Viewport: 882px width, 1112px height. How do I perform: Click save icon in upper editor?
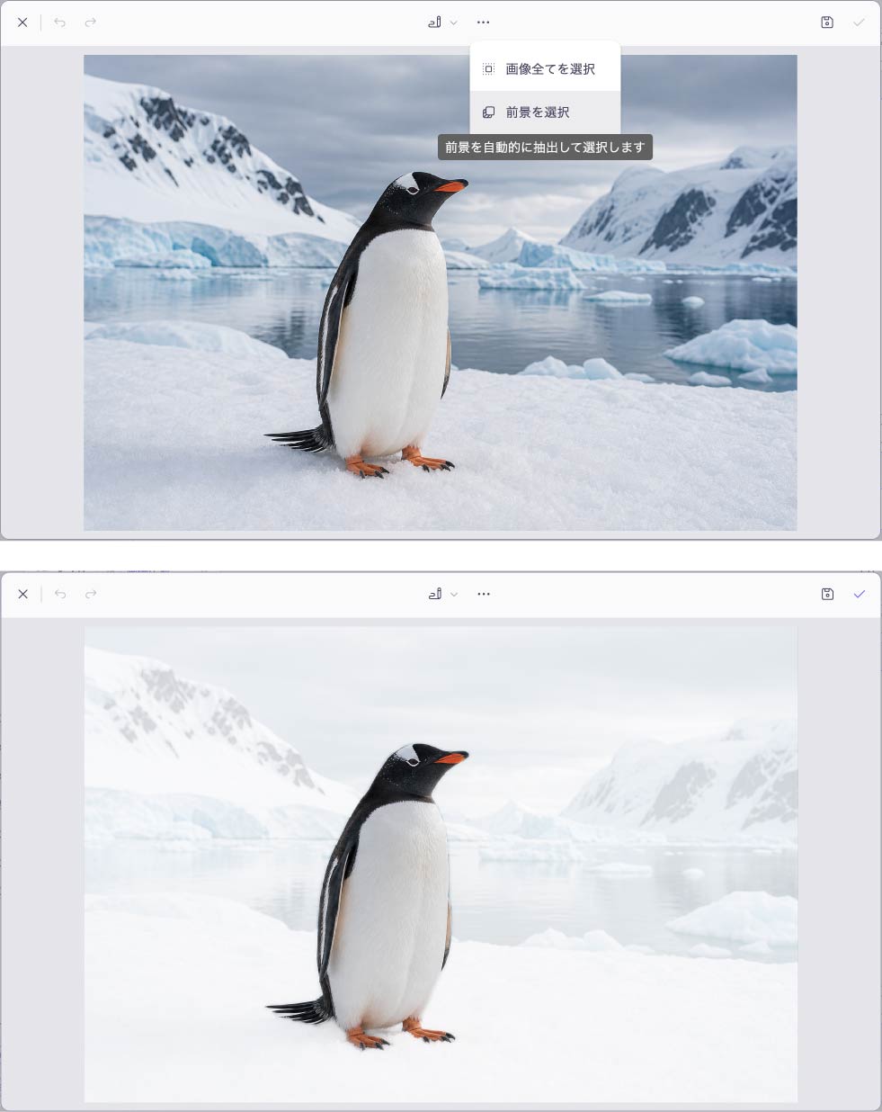point(827,22)
